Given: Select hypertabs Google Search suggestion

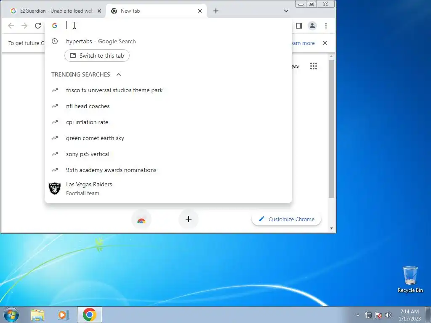Looking at the screenshot, I should point(168,42).
